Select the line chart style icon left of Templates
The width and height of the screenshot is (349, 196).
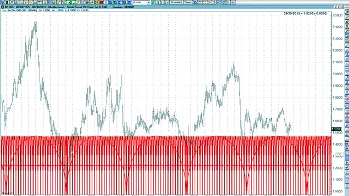(x=167, y=2)
